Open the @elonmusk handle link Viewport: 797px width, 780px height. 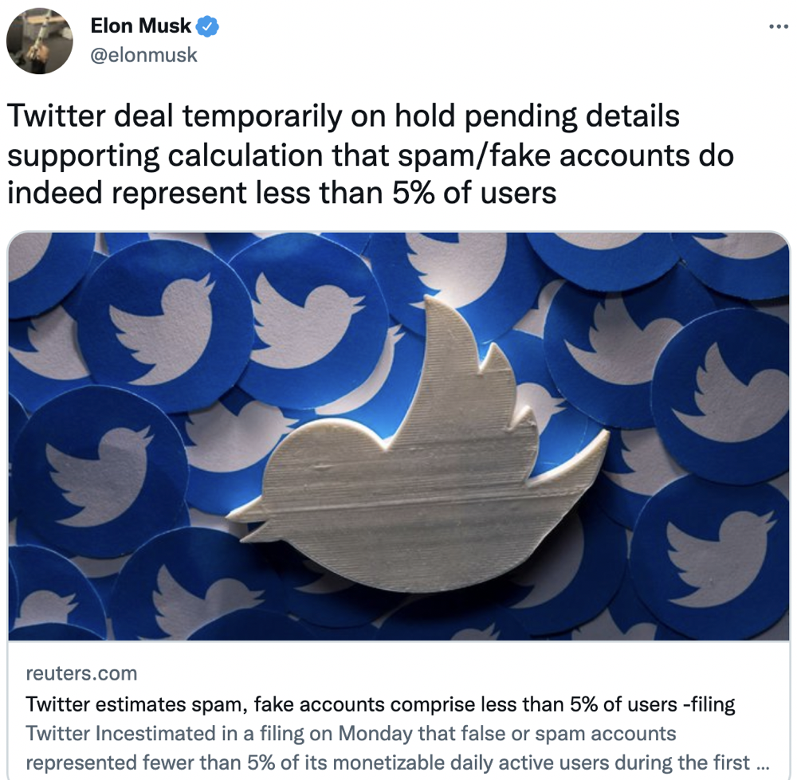pyautogui.click(x=143, y=55)
